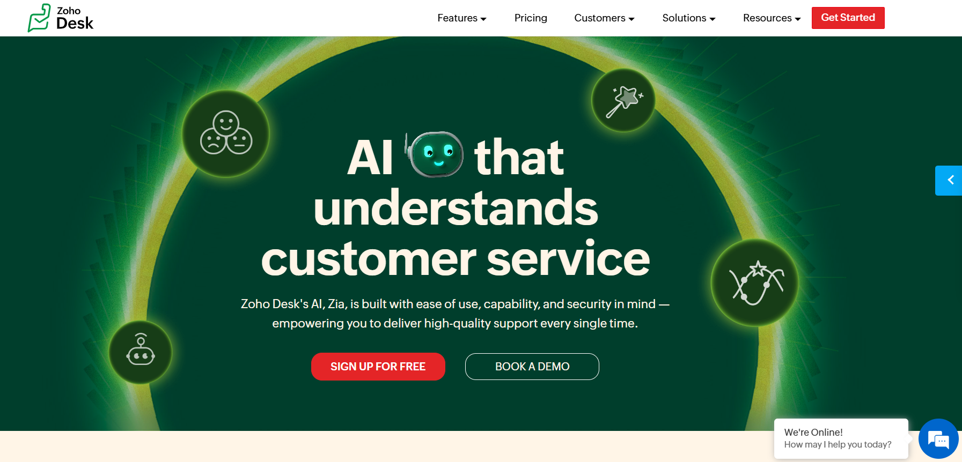Click the magic wand star icon
This screenshot has width=962, height=462.
click(x=623, y=100)
